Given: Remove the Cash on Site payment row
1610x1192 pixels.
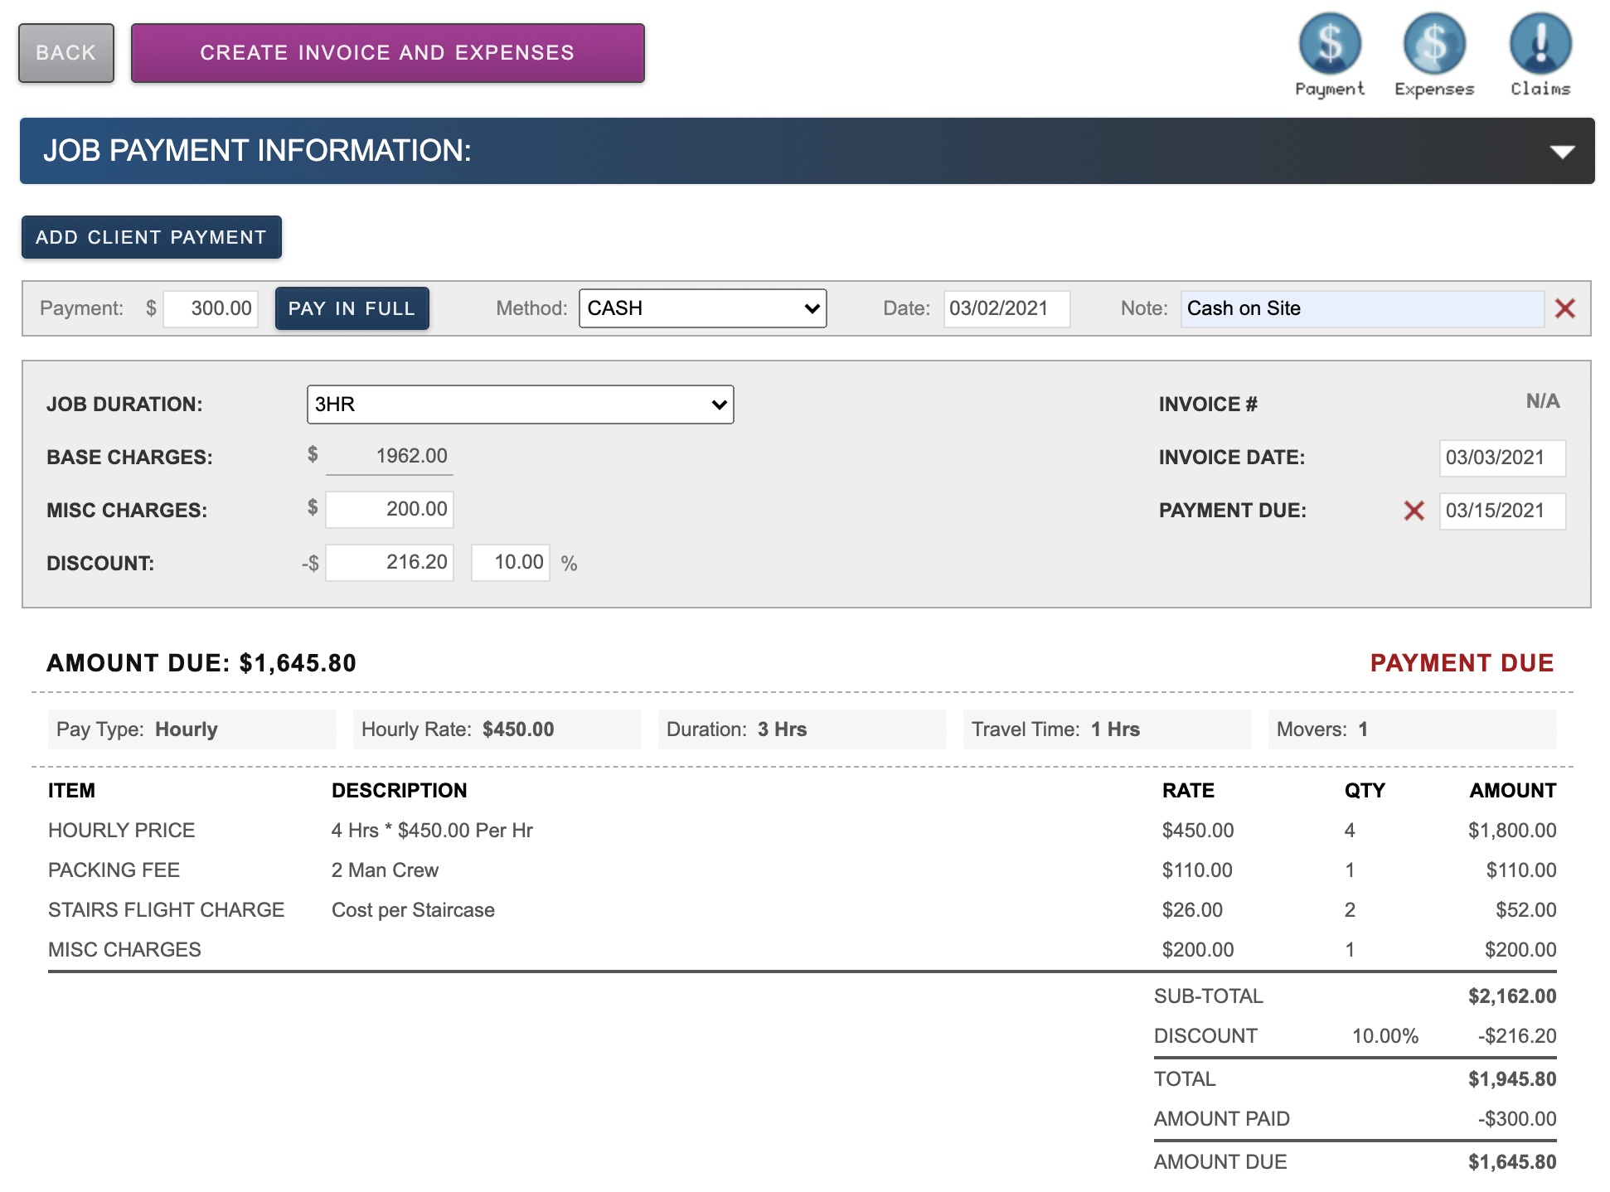Looking at the screenshot, I should pos(1564,308).
